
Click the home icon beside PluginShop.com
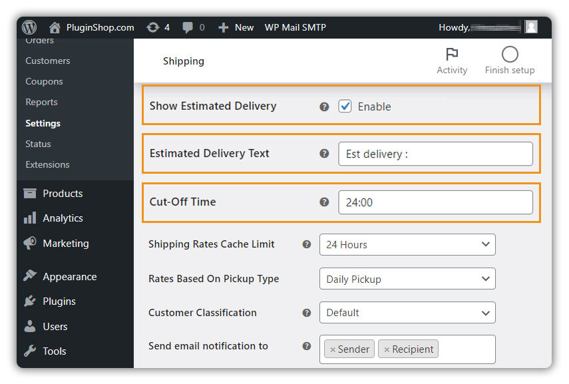point(55,27)
